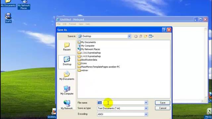This screenshot has width=212, height=119.
Task: Expand the Save in location dropdown
Action: 129,36
